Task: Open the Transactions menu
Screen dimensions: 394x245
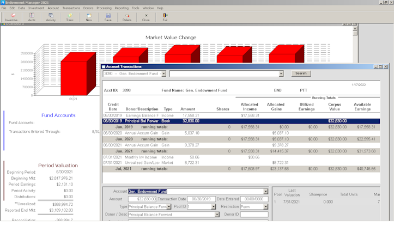Action: pyautogui.click(x=71, y=8)
